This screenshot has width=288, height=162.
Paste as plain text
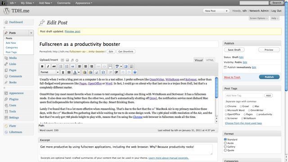(85, 72)
